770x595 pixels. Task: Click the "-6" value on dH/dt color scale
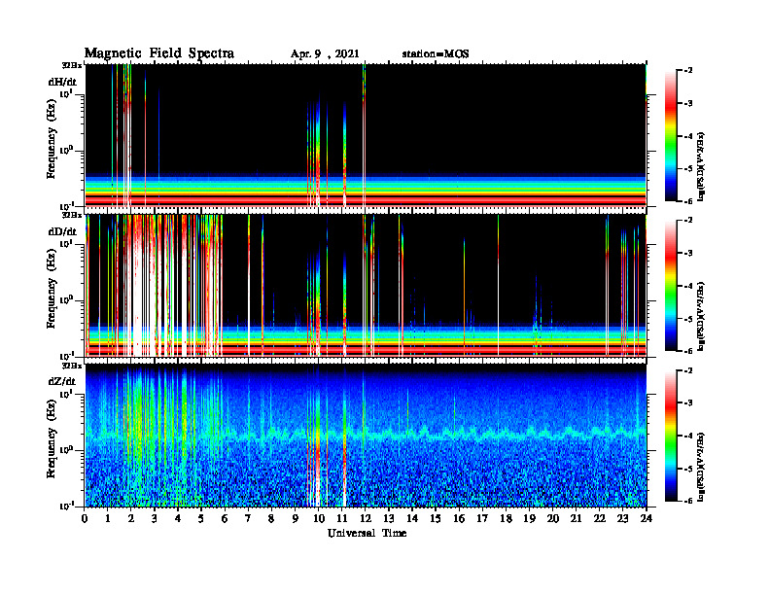tap(688, 201)
